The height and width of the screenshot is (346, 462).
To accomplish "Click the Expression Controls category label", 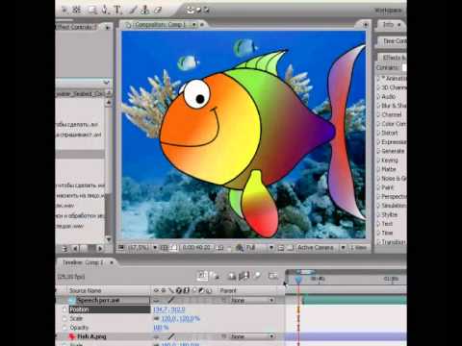I will click(x=394, y=142).
